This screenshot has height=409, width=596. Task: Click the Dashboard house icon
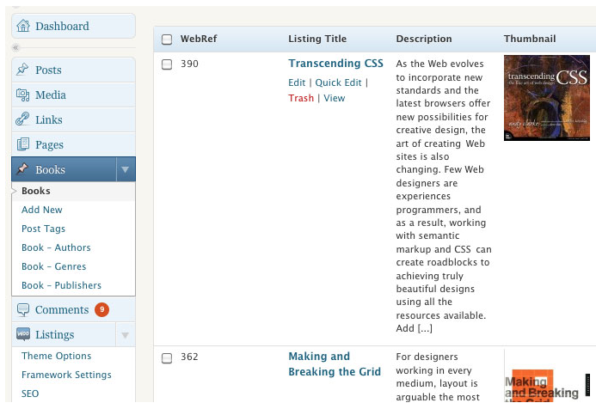[23, 26]
